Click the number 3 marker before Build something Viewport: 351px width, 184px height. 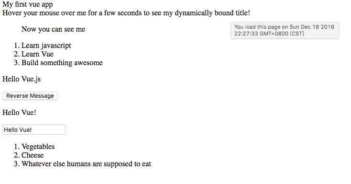tap(17, 63)
